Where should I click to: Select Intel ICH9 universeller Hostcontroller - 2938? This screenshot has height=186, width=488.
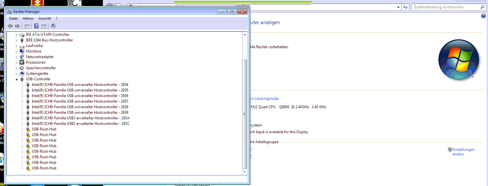pyautogui.click(x=80, y=107)
